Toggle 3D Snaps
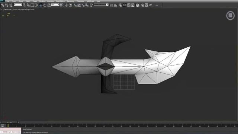Image resolution: width=238 pixels, height=134 pixels. click(x=75, y=5)
